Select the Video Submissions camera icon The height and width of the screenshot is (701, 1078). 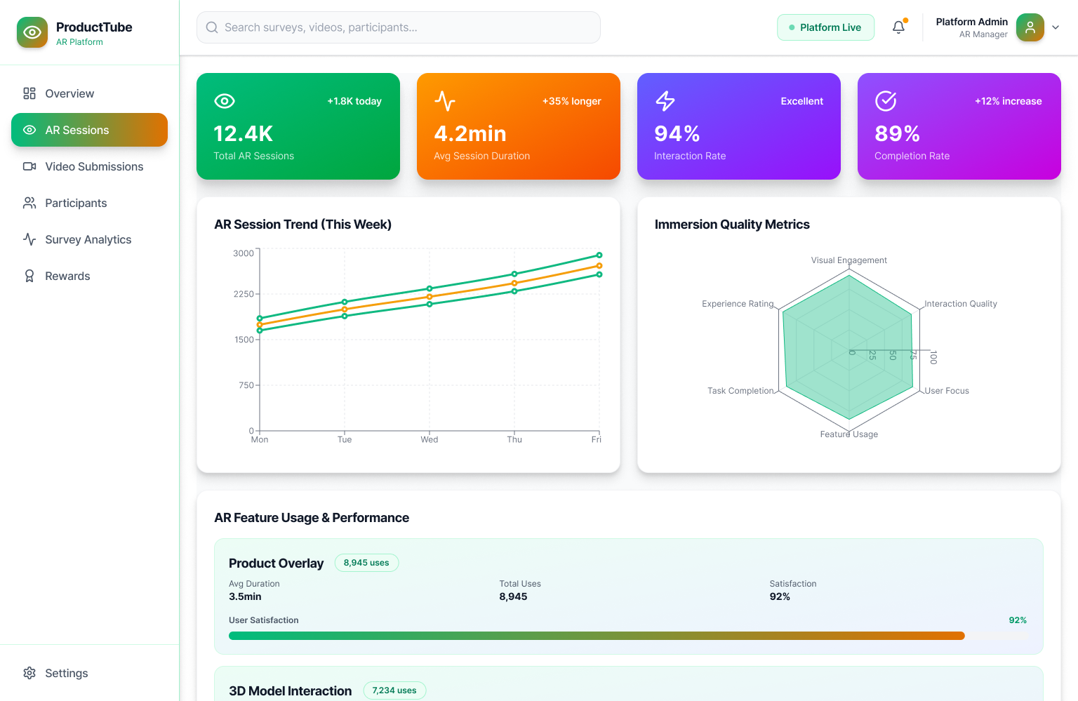pos(29,166)
